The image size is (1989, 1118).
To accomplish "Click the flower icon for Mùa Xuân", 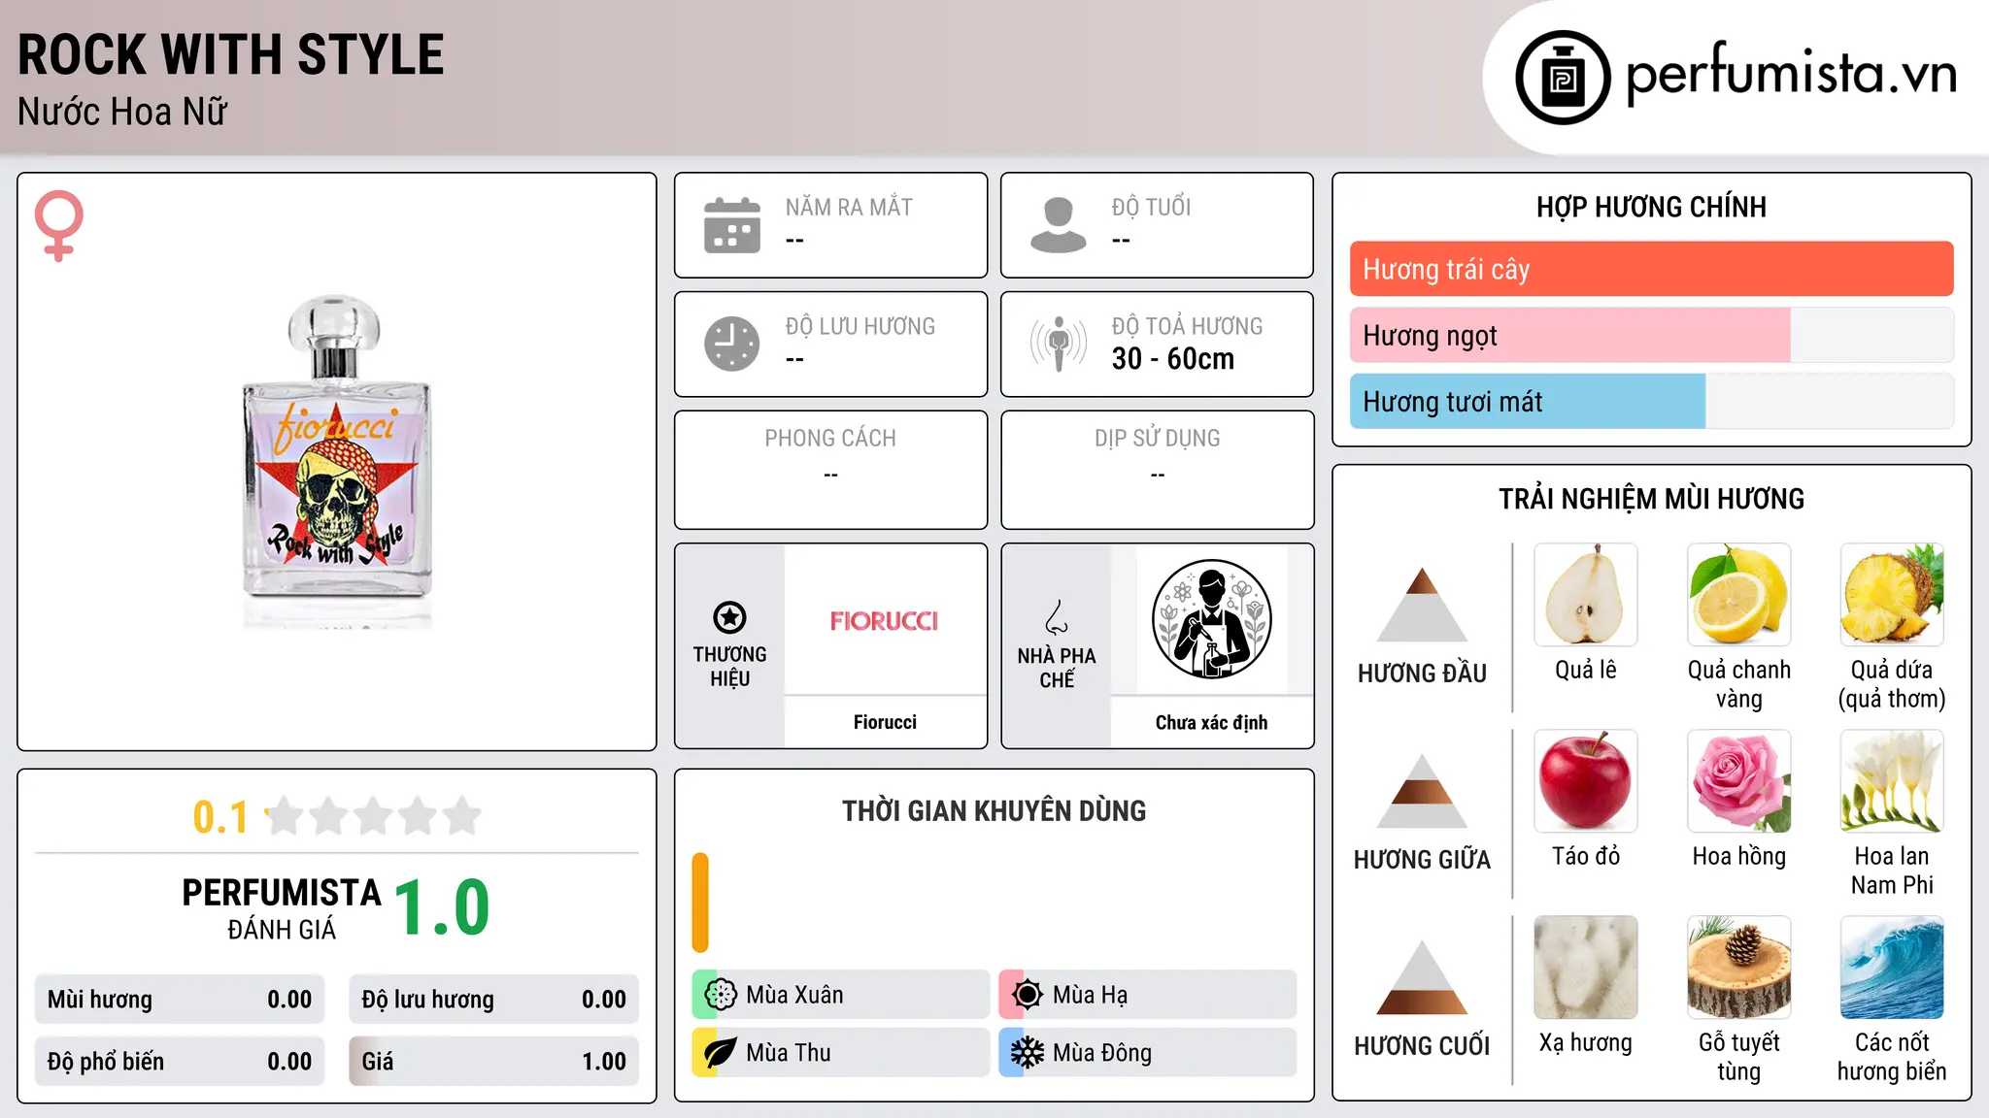I will coord(721,995).
